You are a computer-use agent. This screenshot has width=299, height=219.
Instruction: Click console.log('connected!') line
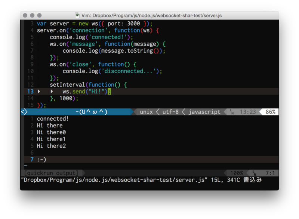coord(91,37)
